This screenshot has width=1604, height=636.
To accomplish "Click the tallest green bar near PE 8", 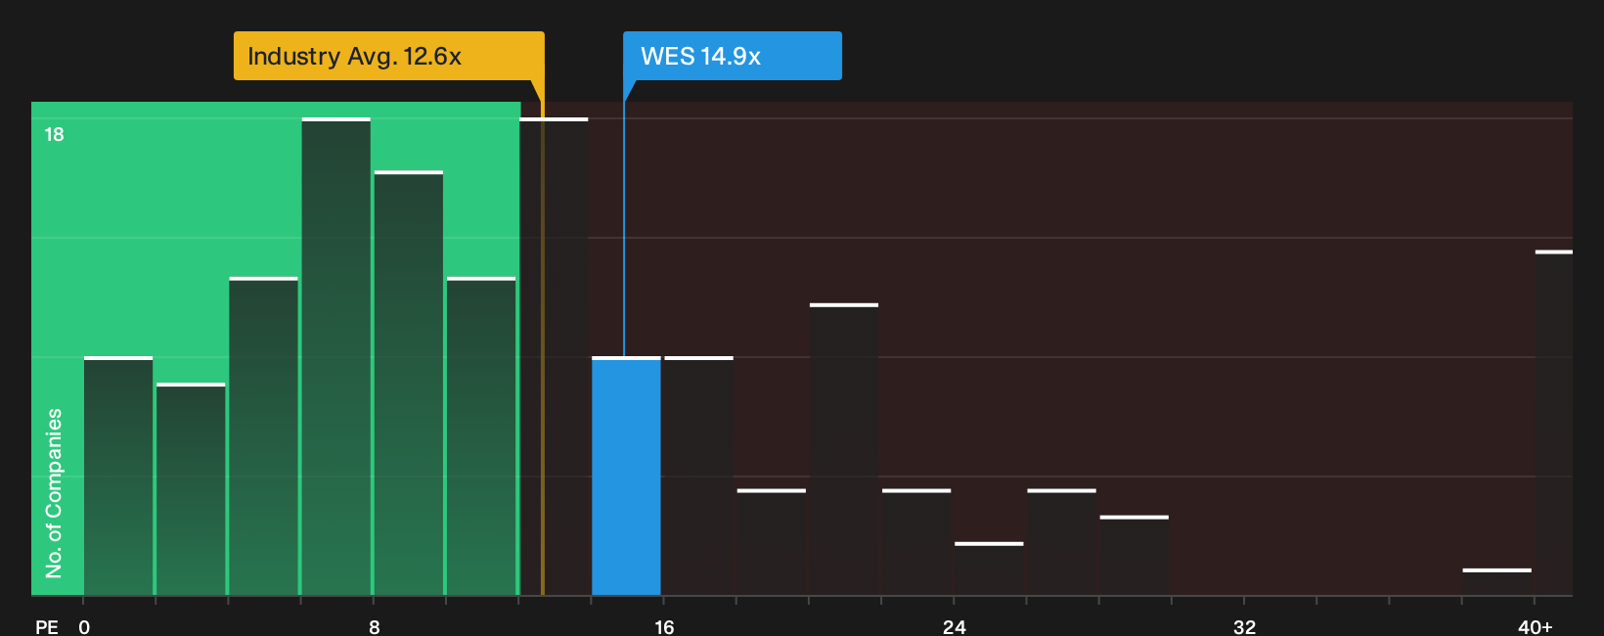I will click(x=336, y=357).
